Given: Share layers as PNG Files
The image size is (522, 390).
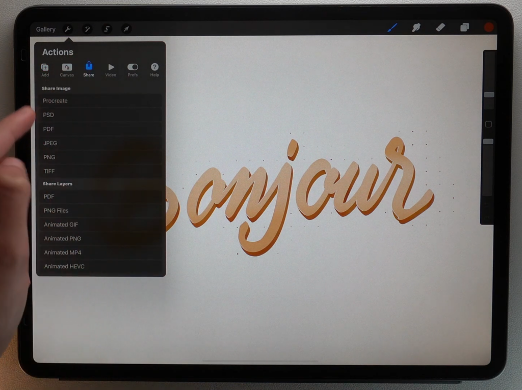Looking at the screenshot, I should click(100, 210).
